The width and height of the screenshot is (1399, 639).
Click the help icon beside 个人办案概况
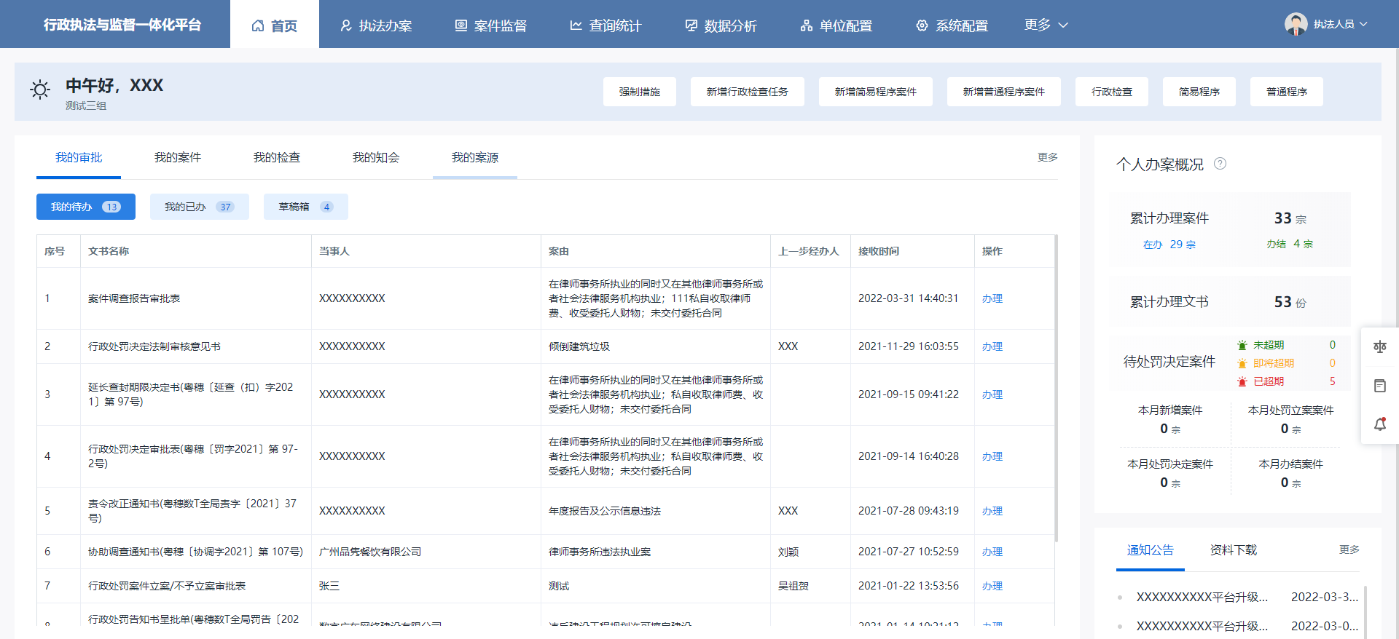click(x=1220, y=164)
